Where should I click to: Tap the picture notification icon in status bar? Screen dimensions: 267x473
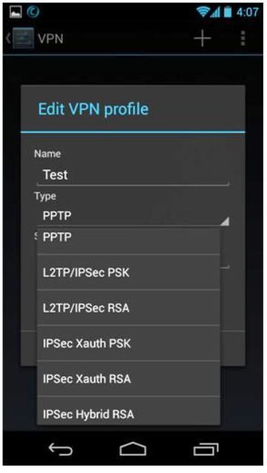point(16,12)
